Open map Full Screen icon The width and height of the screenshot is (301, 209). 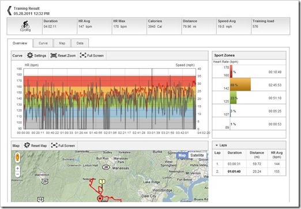[x=54, y=145]
